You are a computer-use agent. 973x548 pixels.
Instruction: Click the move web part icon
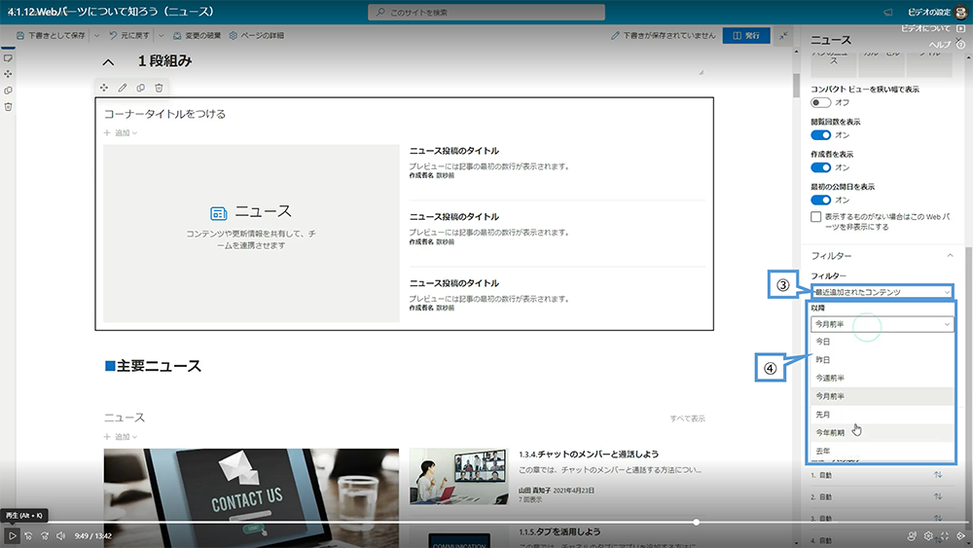pos(104,89)
